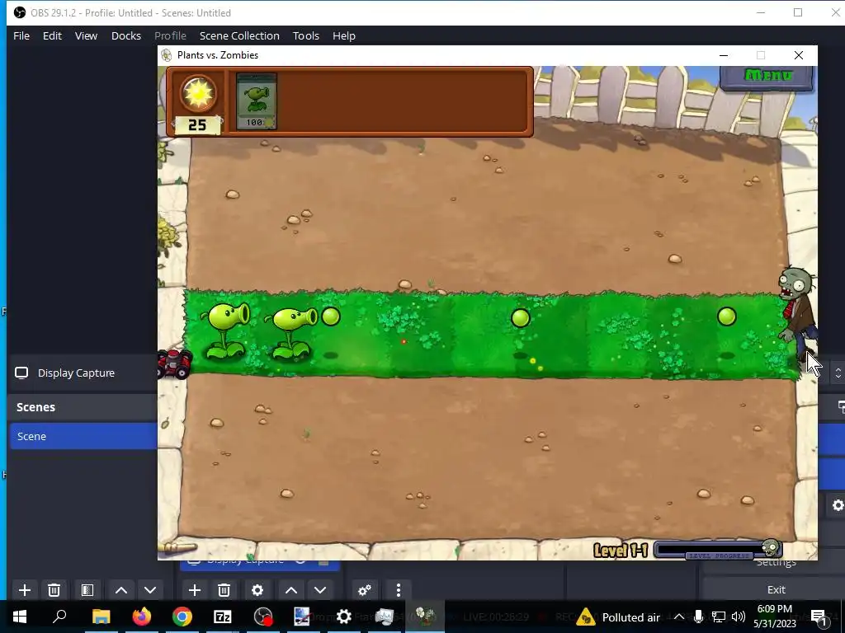Launch Firefox from the taskbar
The image size is (845, 633).
[x=142, y=617]
